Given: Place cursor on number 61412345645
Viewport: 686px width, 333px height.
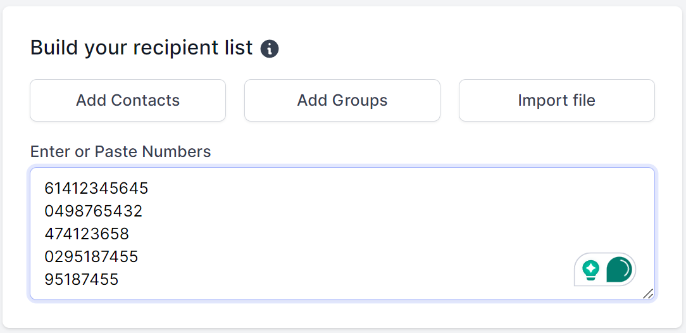Looking at the screenshot, I should coord(96,189).
